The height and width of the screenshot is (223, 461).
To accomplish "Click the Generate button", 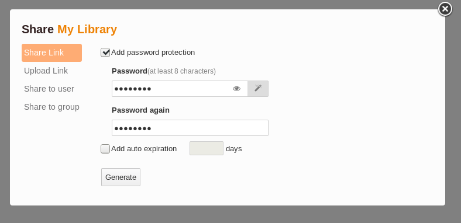I will click(x=121, y=177).
